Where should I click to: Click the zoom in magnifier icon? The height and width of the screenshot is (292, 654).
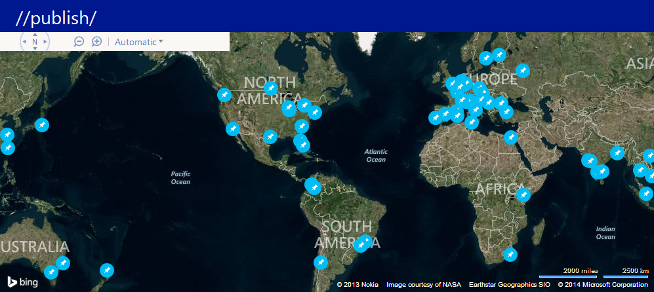[96, 42]
